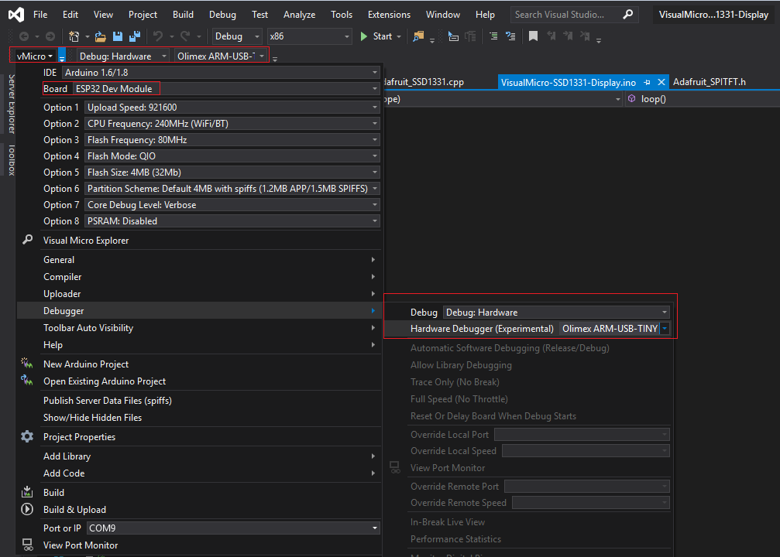This screenshot has width=780, height=557.
Task: Open the Port or IP COM9 dropdown
Action: pyautogui.click(x=233, y=528)
